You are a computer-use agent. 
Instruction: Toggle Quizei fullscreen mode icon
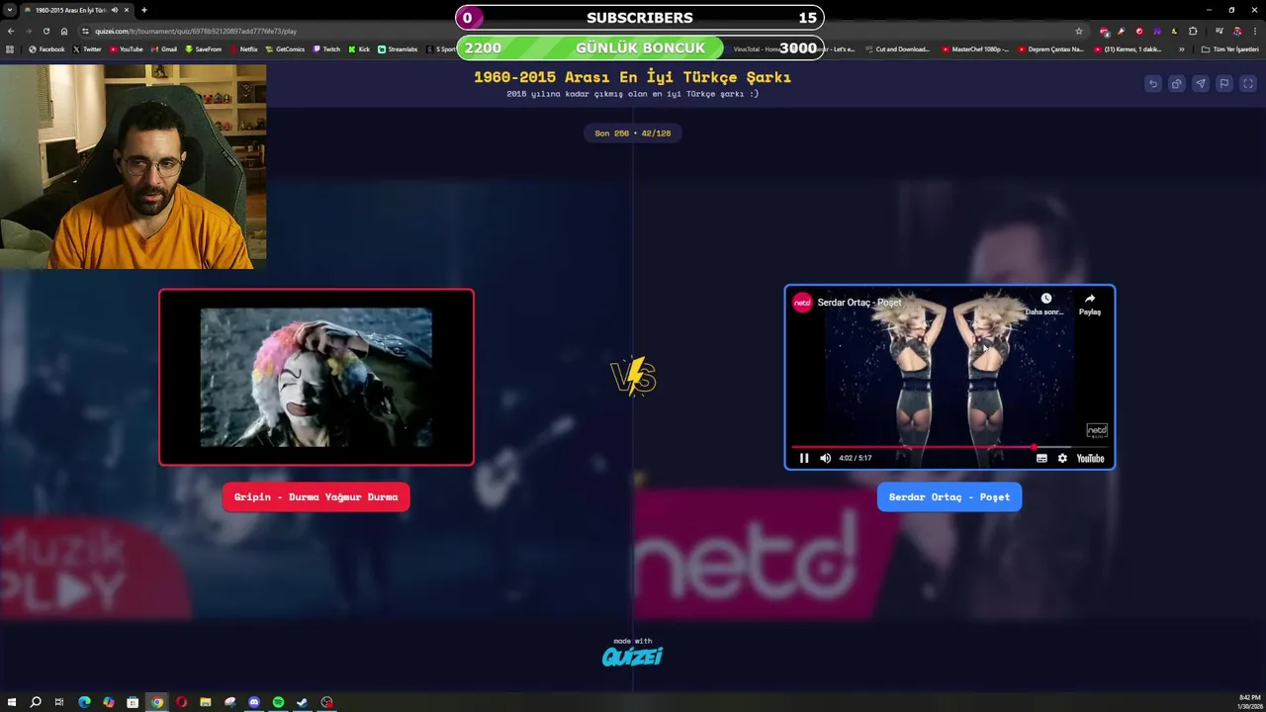(1248, 84)
